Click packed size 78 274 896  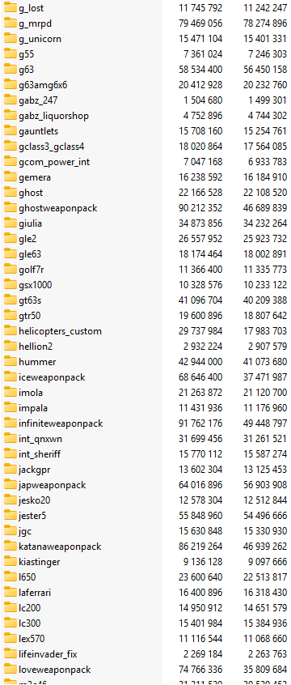pyautogui.click(x=265, y=23)
